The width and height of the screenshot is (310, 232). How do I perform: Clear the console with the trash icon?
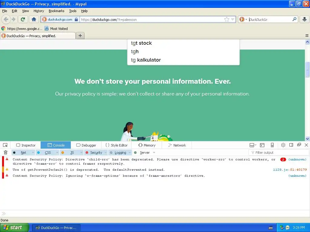coord(5,153)
